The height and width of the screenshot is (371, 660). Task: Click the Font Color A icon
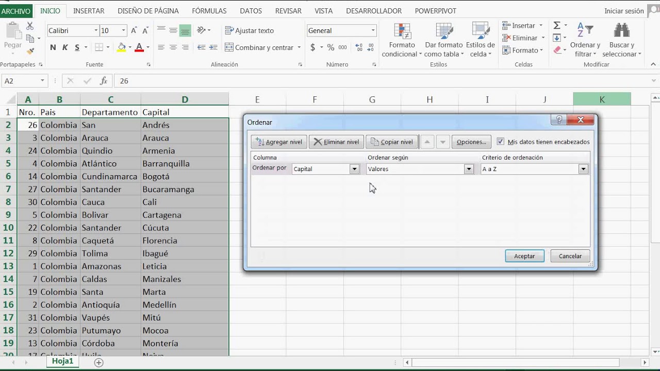(x=139, y=47)
